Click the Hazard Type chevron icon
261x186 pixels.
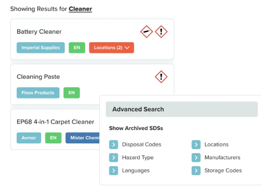point(114,157)
